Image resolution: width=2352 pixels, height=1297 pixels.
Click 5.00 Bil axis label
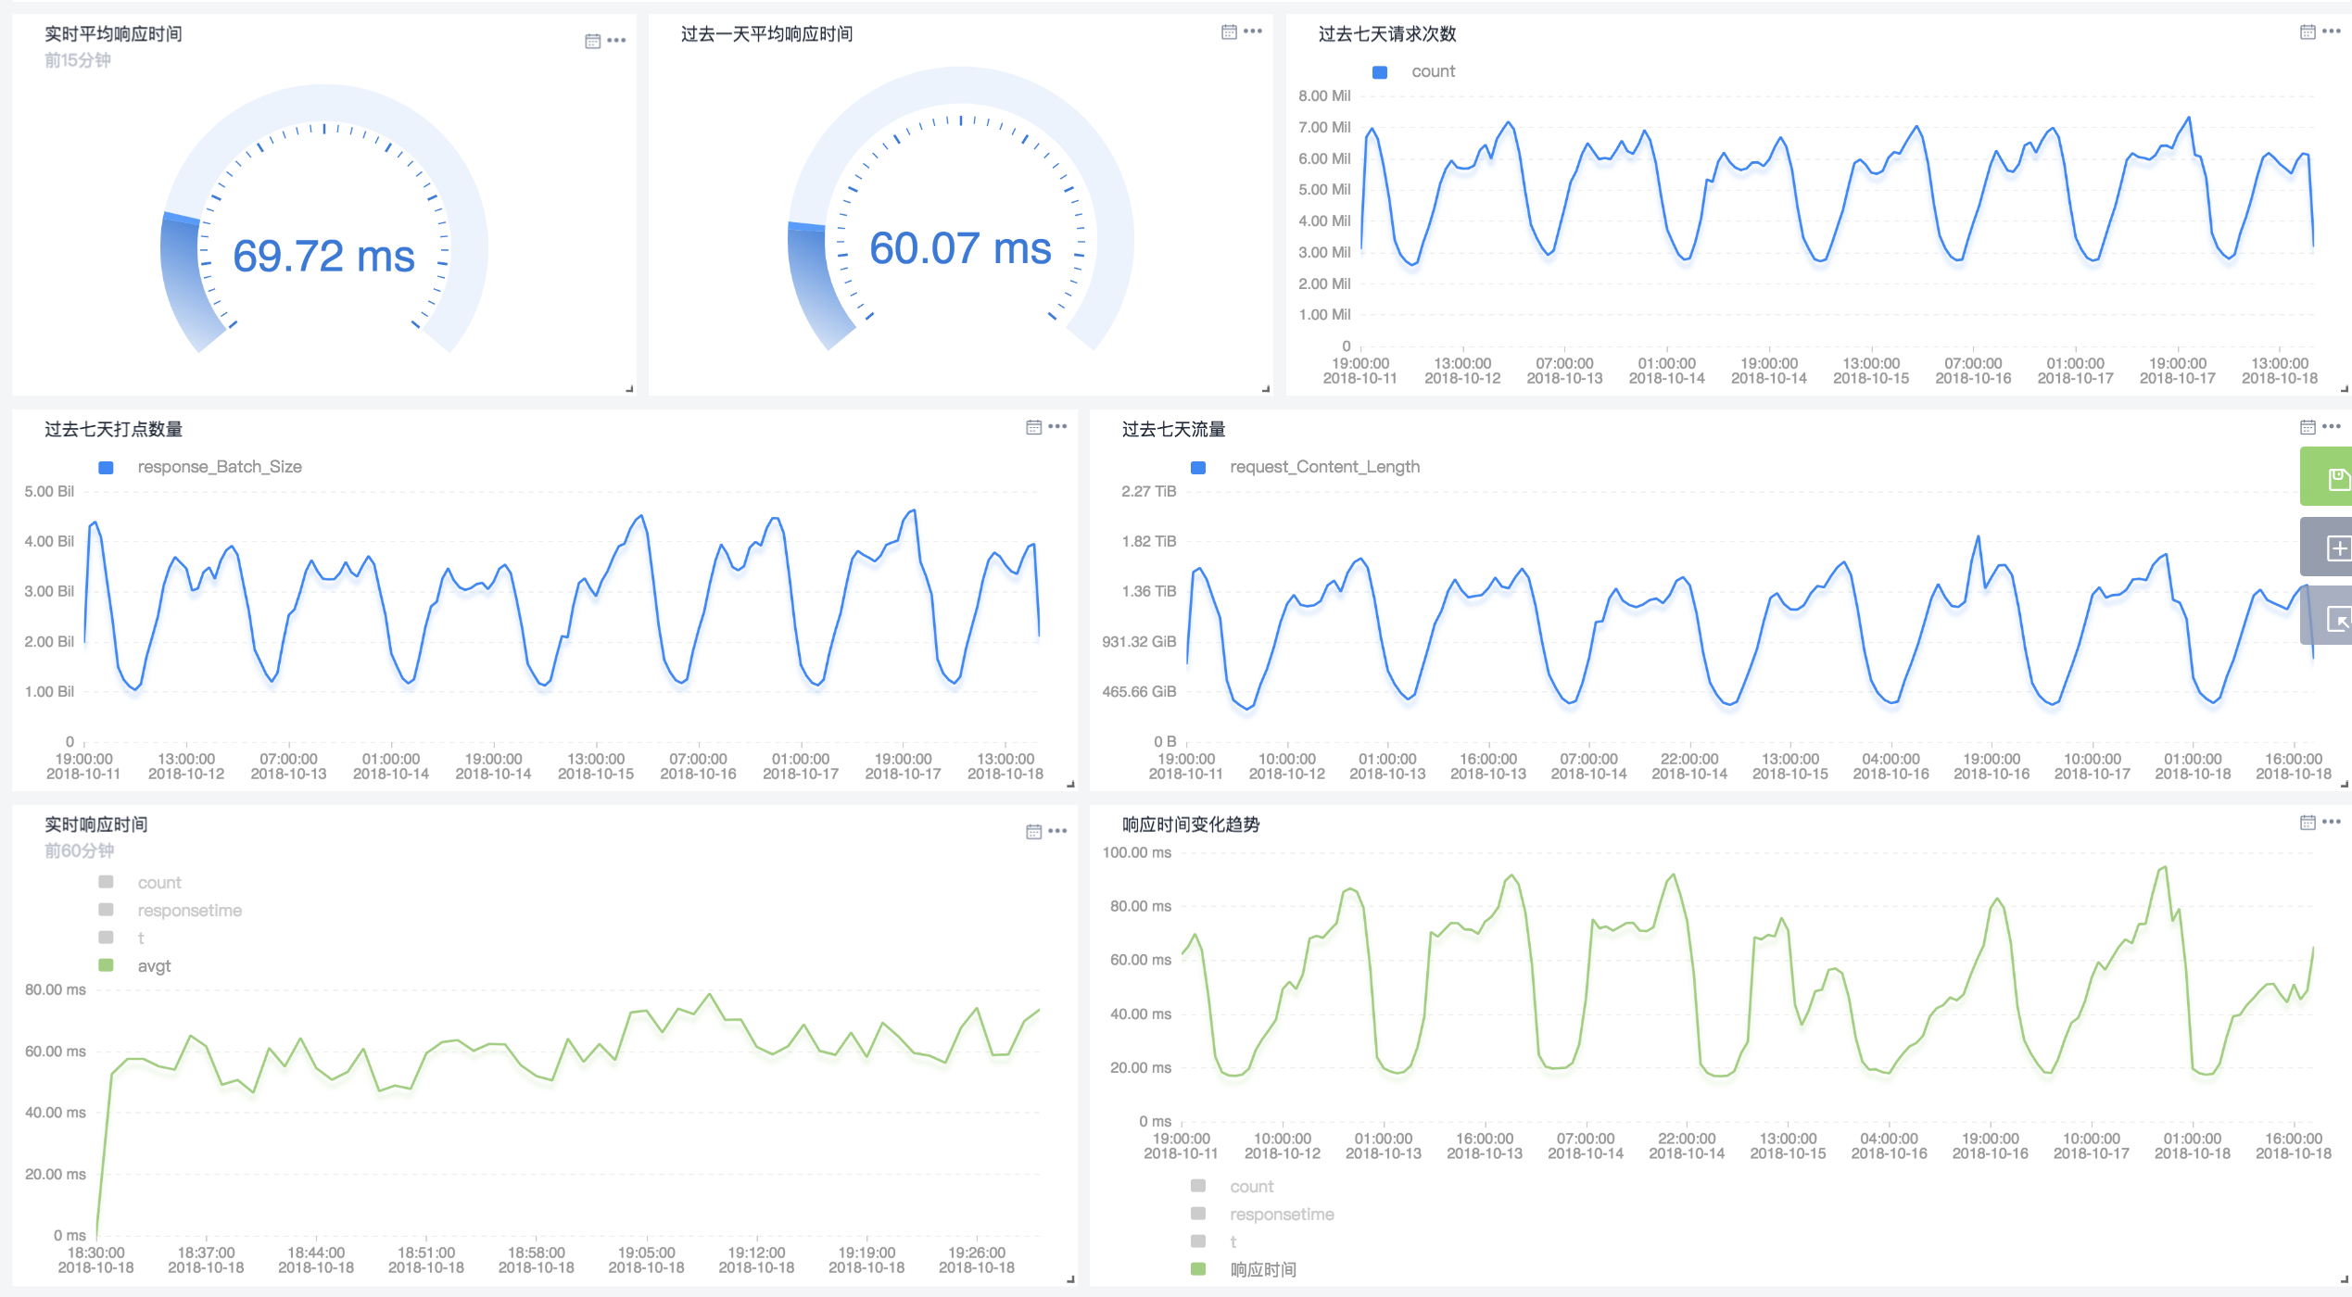(49, 491)
